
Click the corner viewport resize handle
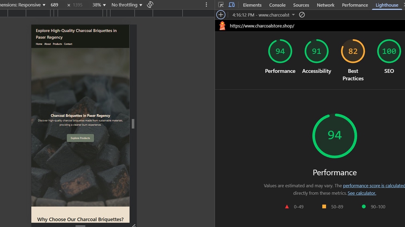(134, 225)
